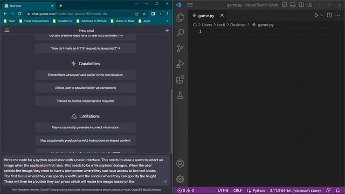Reload the ChatGPT page
345x194 pixels.
[x=19, y=13]
